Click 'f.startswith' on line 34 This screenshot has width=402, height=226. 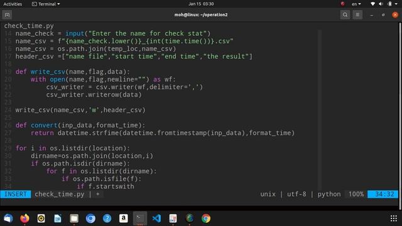(111, 186)
